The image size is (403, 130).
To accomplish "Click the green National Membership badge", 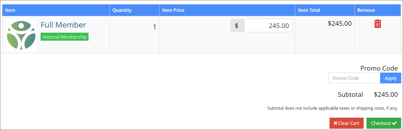I will pos(64,37).
